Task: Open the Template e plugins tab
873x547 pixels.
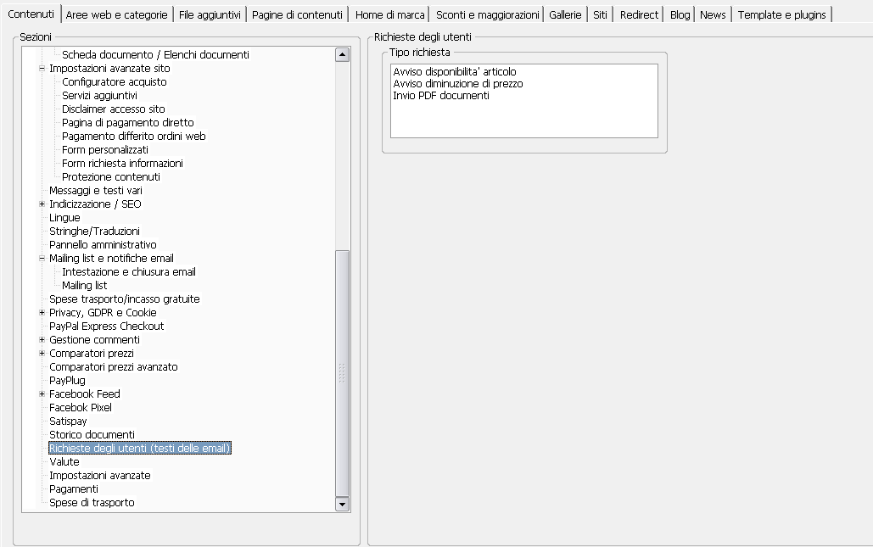Action: [x=781, y=14]
